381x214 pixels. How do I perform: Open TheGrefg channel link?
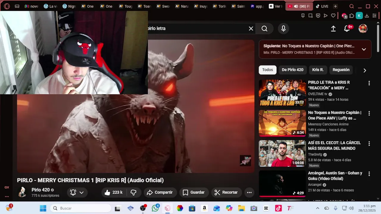click(315, 155)
